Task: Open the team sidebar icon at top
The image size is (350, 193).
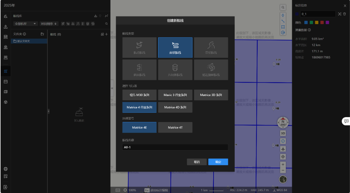Action: [6, 16]
